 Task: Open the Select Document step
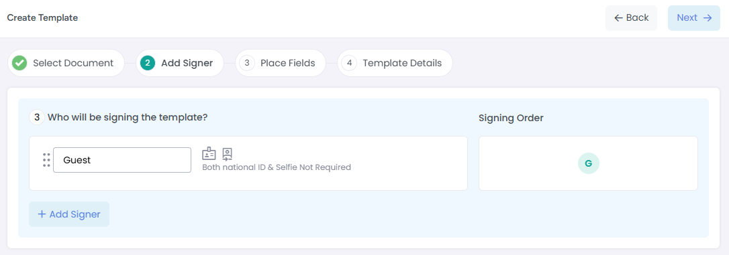[66, 63]
